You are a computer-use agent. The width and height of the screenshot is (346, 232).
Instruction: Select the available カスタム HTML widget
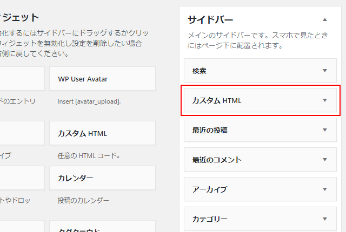pos(102,133)
